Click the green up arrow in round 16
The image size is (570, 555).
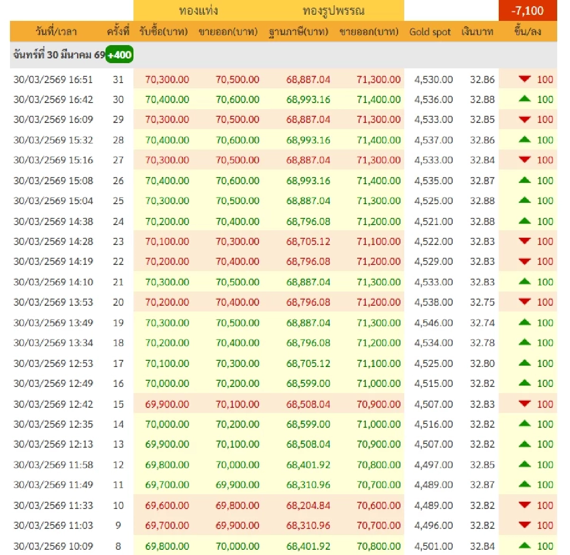tap(524, 383)
